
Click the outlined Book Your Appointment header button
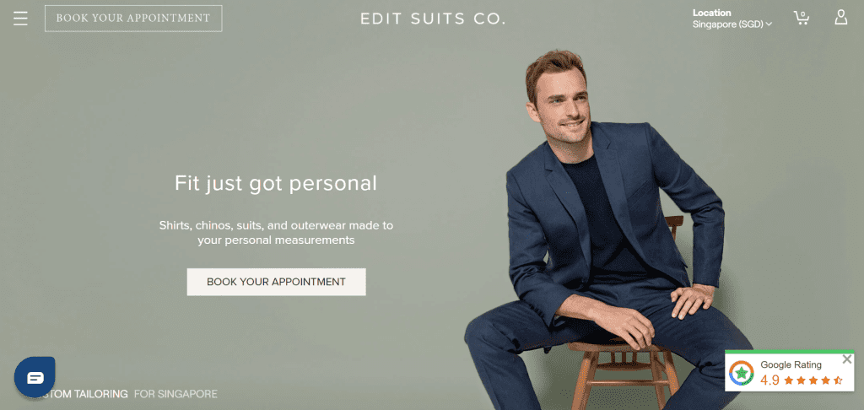pyautogui.click(x=133, y=19)
